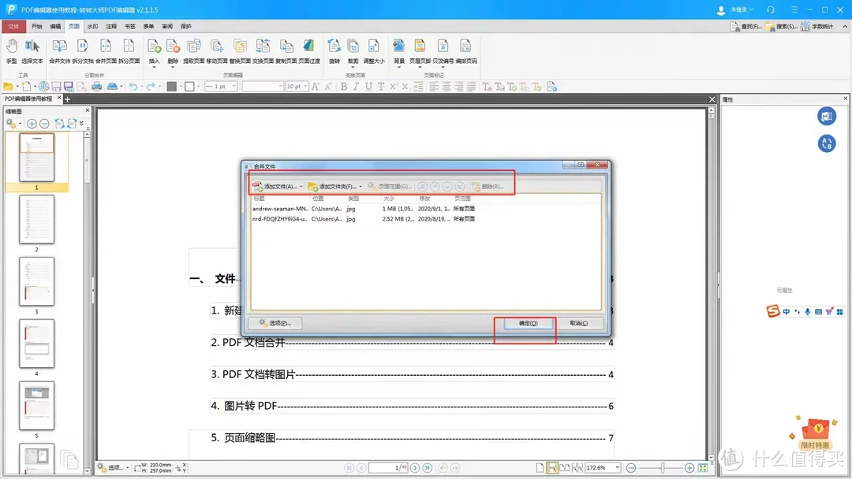
Task: Click the print icon in quick toolbar
Action: tap(97, 86)
